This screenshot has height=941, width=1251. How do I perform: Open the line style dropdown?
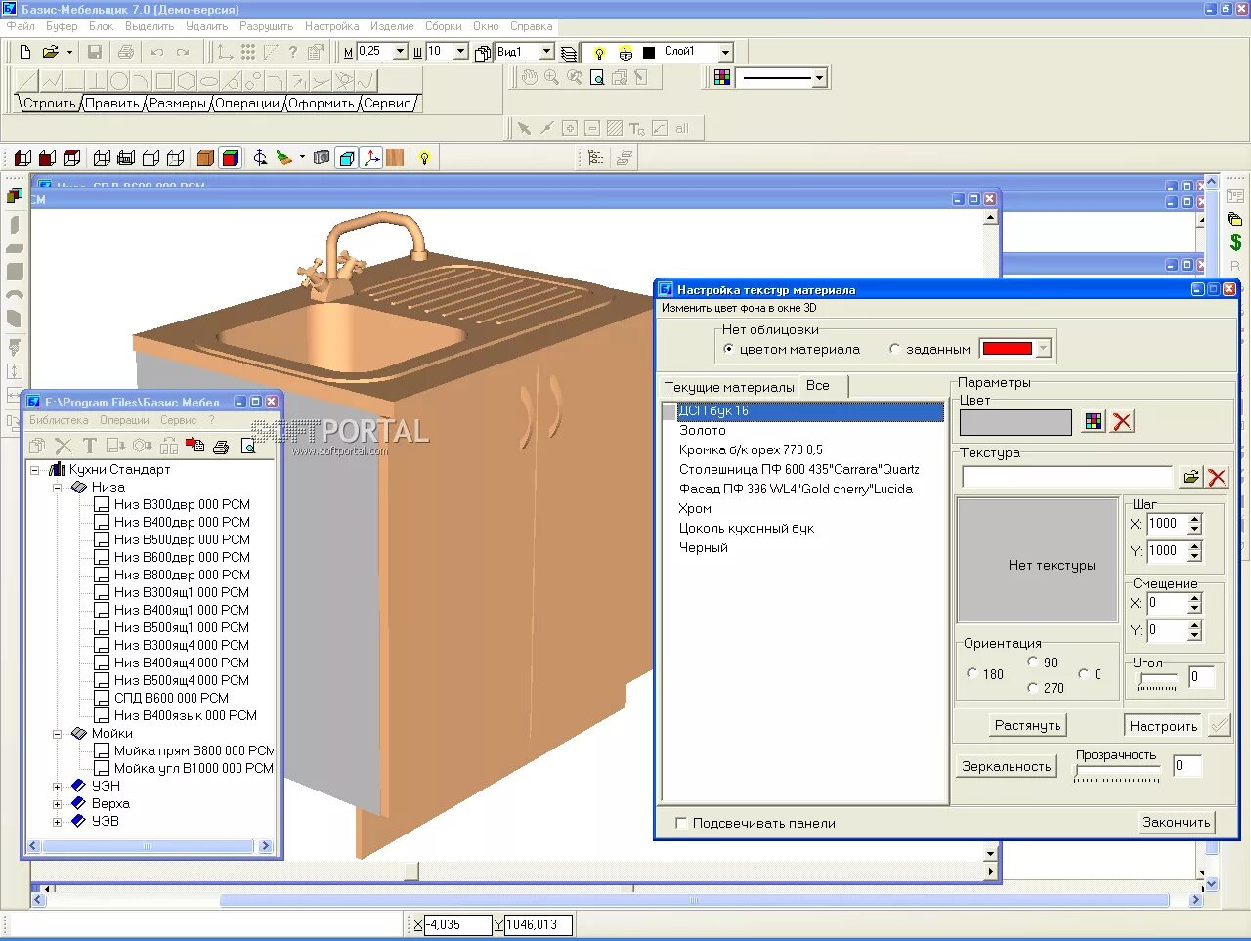tap(819, 77)
